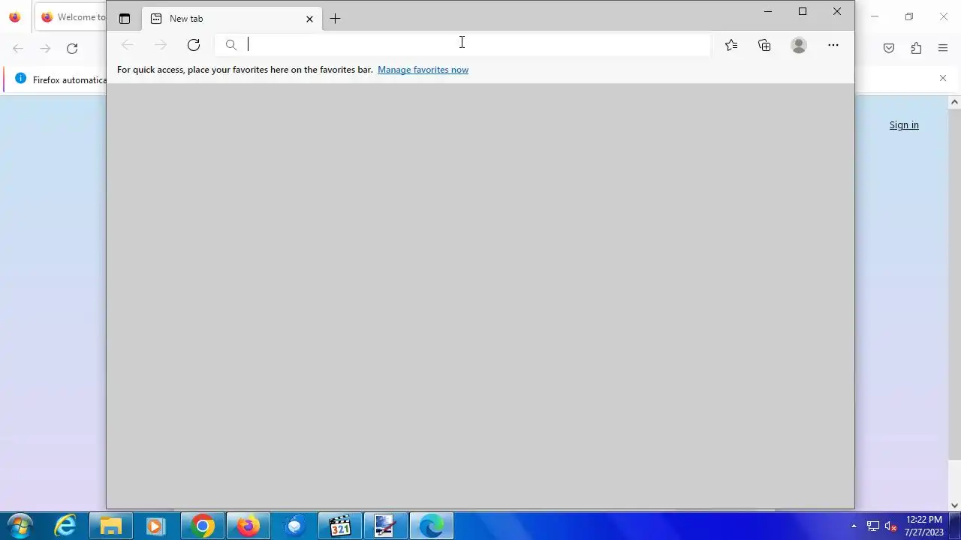Show hidden system tray icons

pos(854,526)
